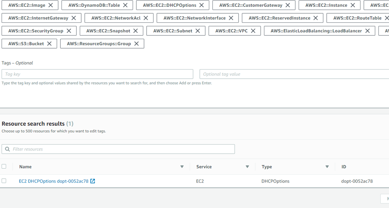This screenshot has width=389, height=208.
Task: Remove the AWS::EC2::Snapshot filter tag
Action: pos(136,31)
